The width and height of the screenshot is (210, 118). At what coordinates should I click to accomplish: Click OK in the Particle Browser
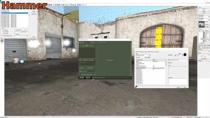click(88, 78)
